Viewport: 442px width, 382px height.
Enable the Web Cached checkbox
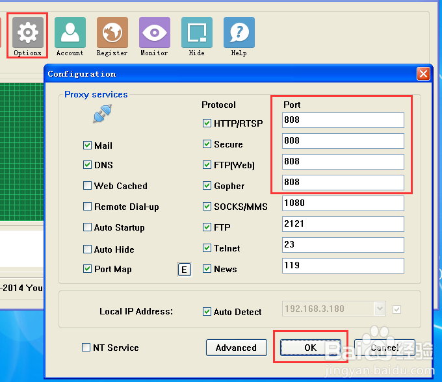click(x=87, y=186)
